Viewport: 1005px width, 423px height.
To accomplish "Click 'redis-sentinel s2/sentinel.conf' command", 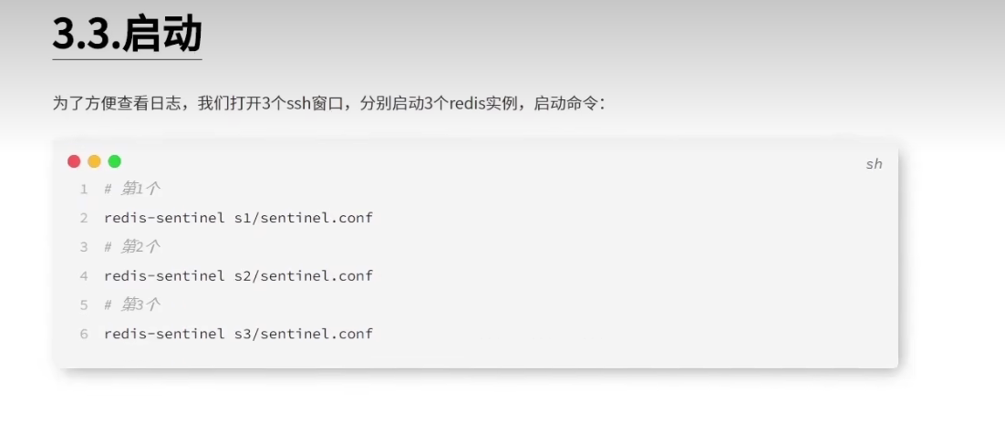I will click(238, 276).
